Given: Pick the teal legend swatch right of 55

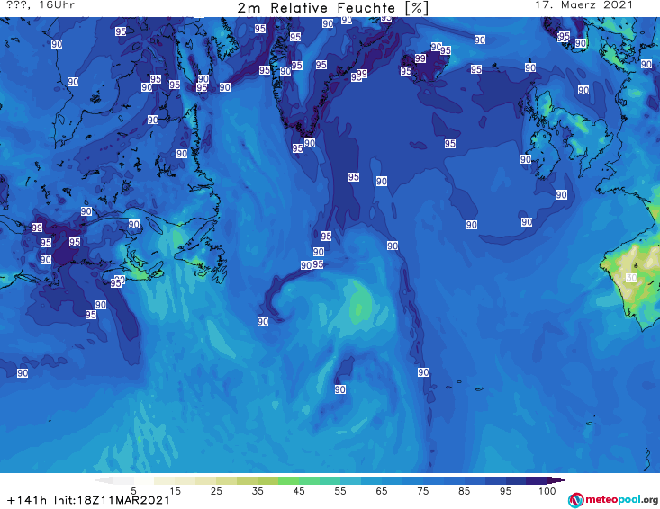Looking at the screenshot, I should click(350, 480).
